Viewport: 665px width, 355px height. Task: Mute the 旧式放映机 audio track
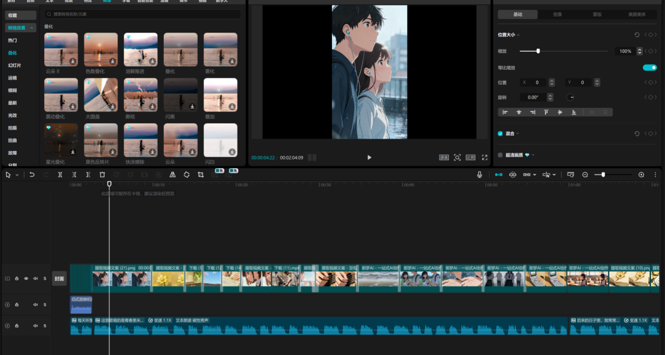(36, 304)
